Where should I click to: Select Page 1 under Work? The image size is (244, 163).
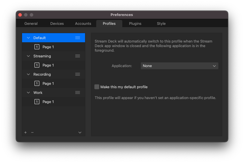[x=54, y=102]
